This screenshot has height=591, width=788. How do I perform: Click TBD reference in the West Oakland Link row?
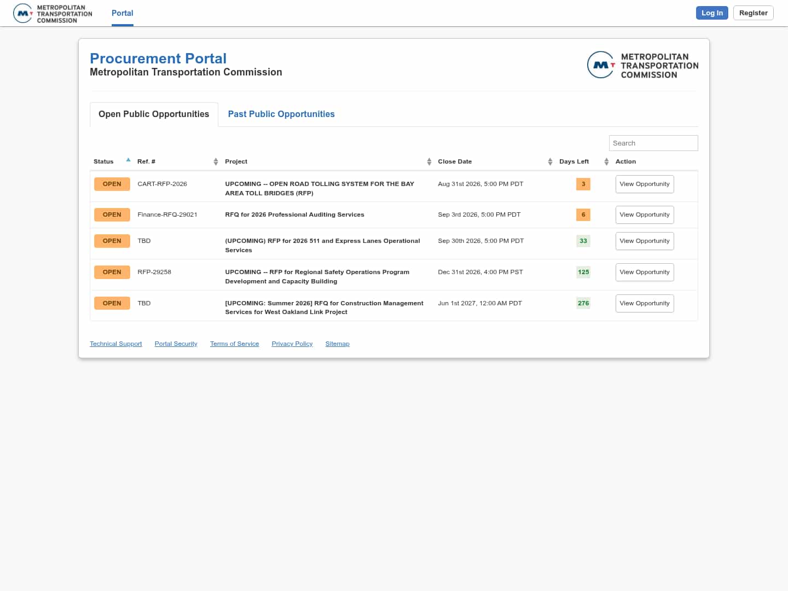(x=144, y=304)
